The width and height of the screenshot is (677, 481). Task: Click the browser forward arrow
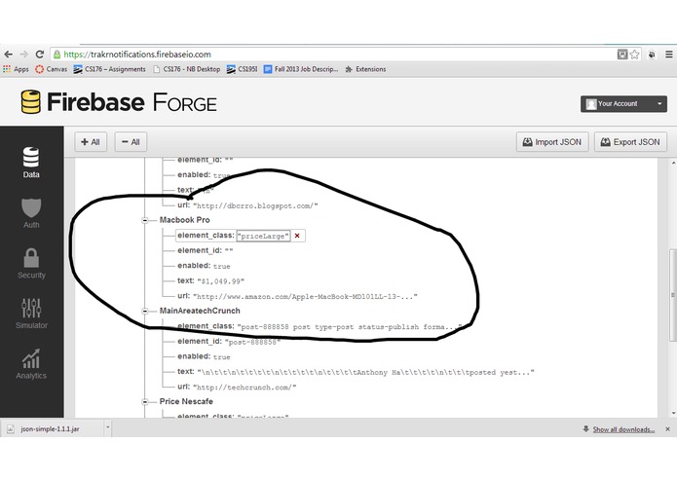click(x=24, y=55)
